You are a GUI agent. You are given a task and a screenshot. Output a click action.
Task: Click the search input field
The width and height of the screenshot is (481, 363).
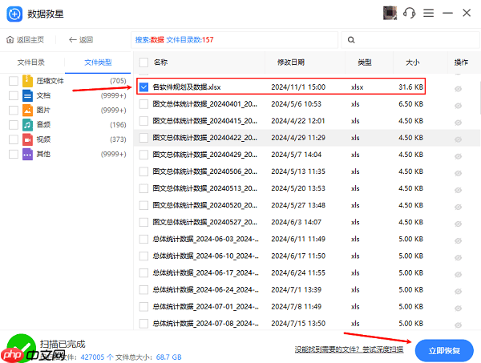[x=409, y=39]
